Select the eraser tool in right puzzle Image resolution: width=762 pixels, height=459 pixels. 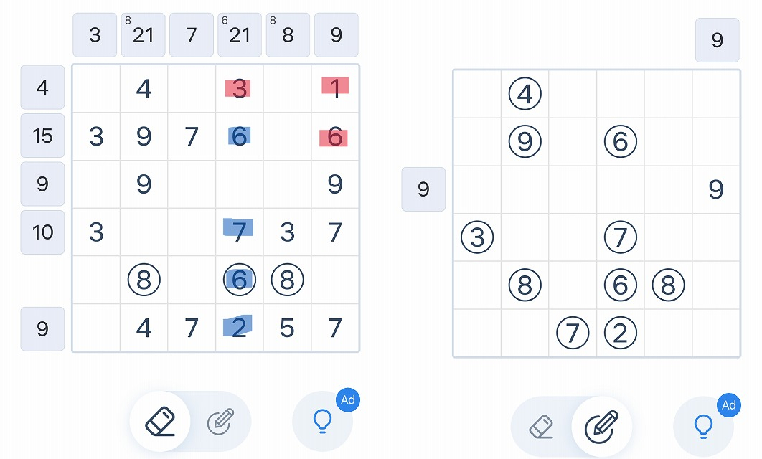pyautogui.click(x=540, y=427)
